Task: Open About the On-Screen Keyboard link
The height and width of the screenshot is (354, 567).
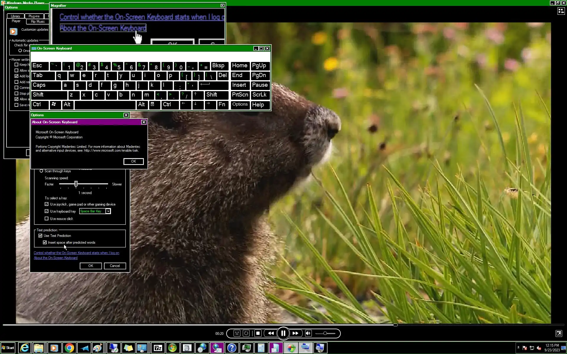Action: click(x=56, y=258)
